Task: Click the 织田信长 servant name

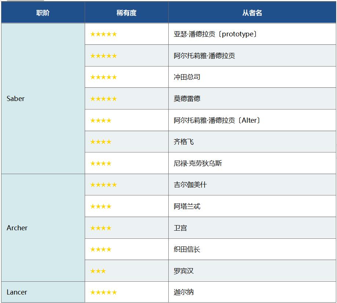Action: coord(187,249)
